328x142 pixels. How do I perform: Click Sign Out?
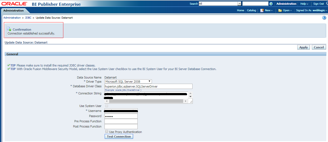point(319,4)
